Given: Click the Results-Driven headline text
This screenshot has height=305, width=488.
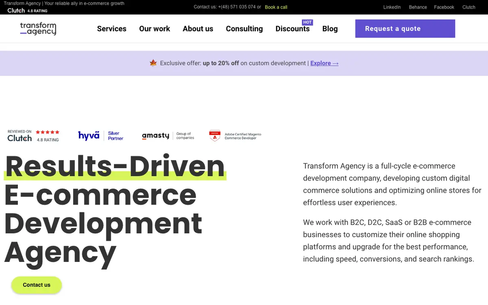Looking at the screenshot, I should pos(115,166).
